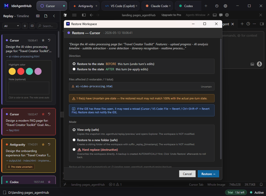Switch to the Antigravity agent tab
266x196 pixels.
[84, 6]
